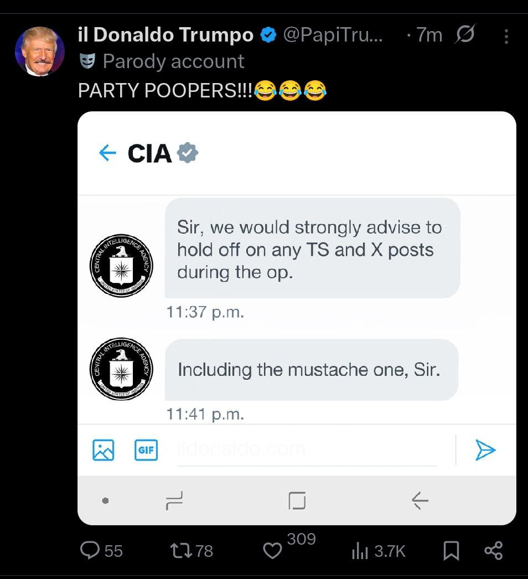Click the @PapiTru... handle
This screenshot has height=579, width=528.
click(332, 35)
